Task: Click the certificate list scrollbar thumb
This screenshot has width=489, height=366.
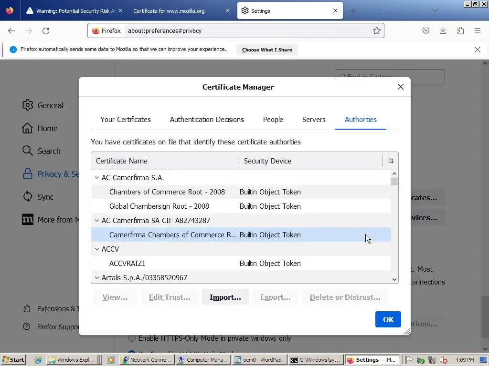Action: (394, 182)
